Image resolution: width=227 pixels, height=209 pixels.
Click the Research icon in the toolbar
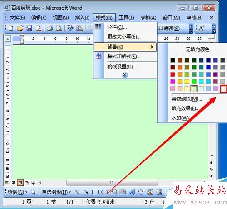click(79, 28)
